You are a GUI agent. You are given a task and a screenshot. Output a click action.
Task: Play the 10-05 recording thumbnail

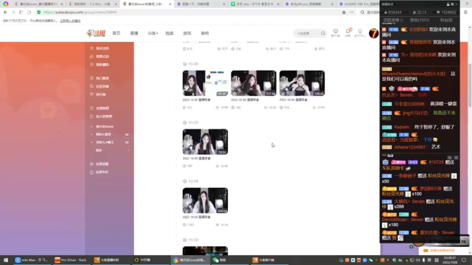[x=205, y=142]
